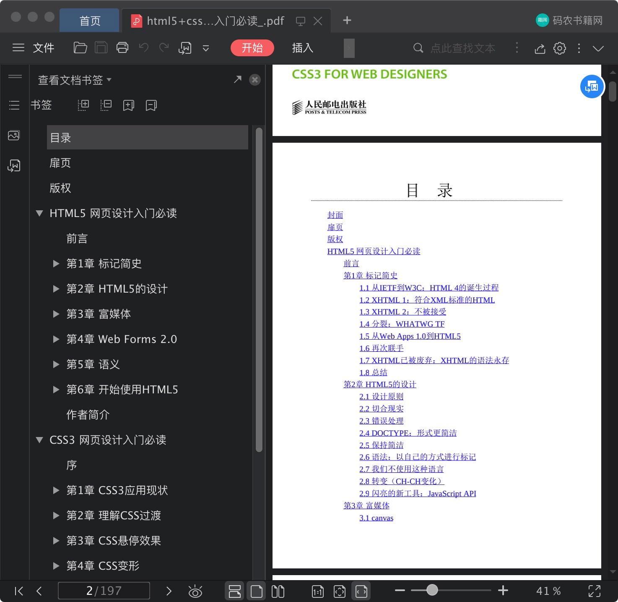Viewport: 618px width, 602px height.
Task: Select the 版权 bookmark
Action: click(x=60, y=188)
